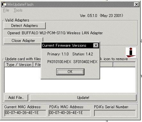
Task: Click the Primary: 1.1.0 version text
Action: [x=58, y=54]
